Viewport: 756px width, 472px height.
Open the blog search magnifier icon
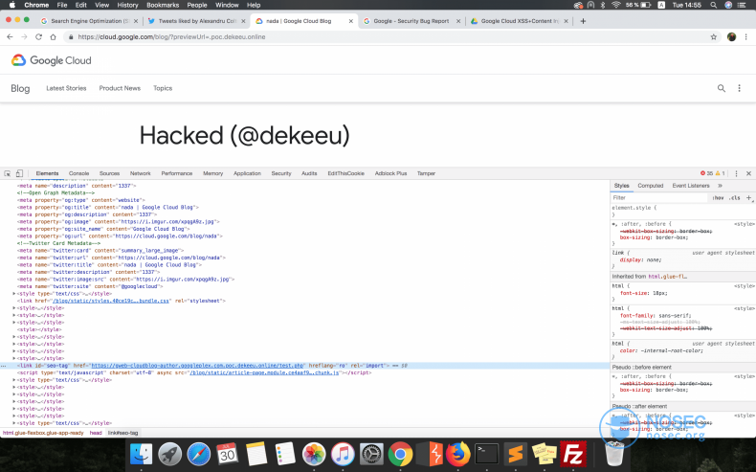click(x=722, y=88)
